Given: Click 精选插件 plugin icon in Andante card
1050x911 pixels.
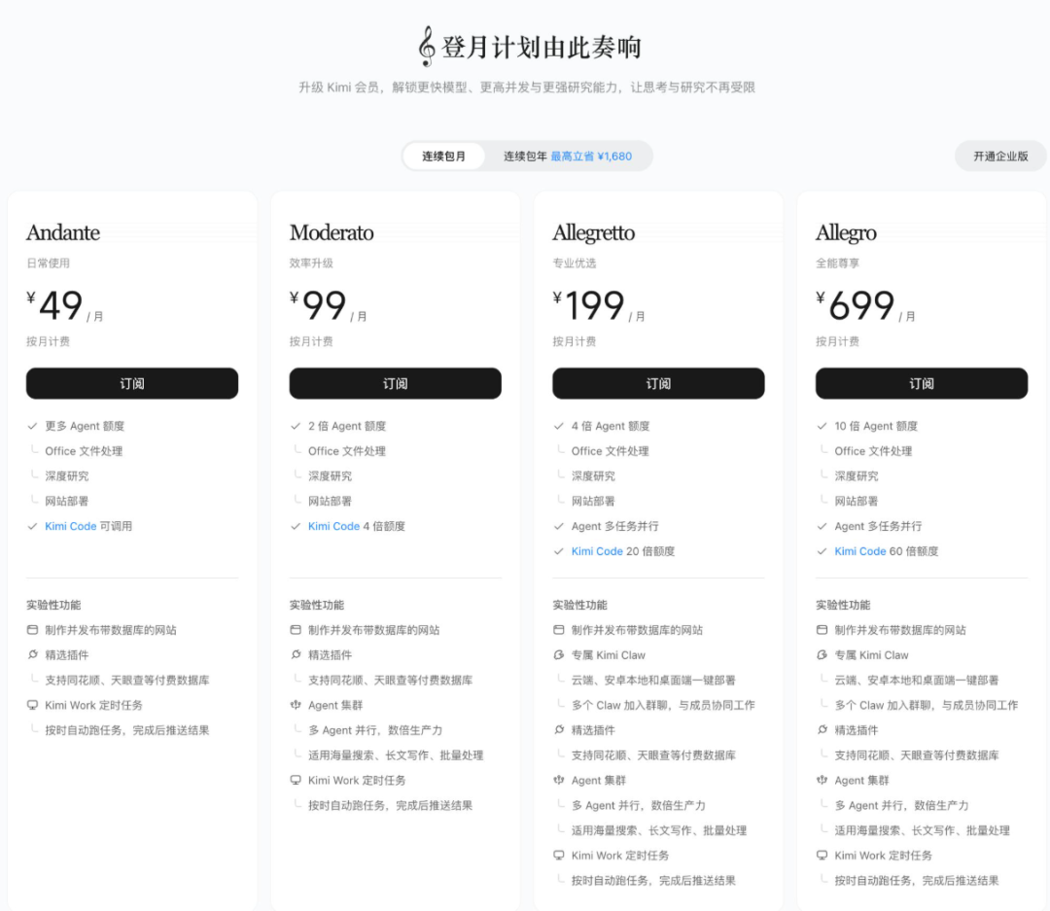Looking at the screenshot, I should coord(32,654).
